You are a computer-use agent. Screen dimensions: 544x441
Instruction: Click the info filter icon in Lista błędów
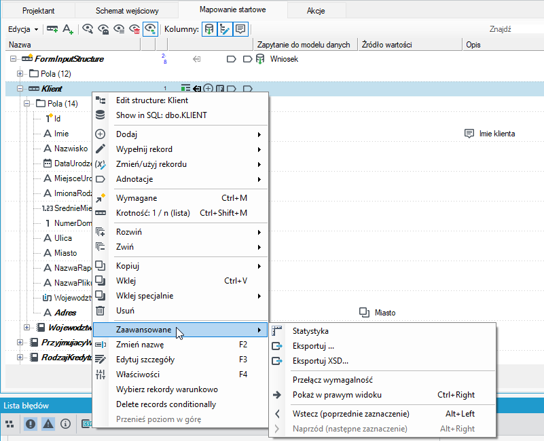pos(66,423)
